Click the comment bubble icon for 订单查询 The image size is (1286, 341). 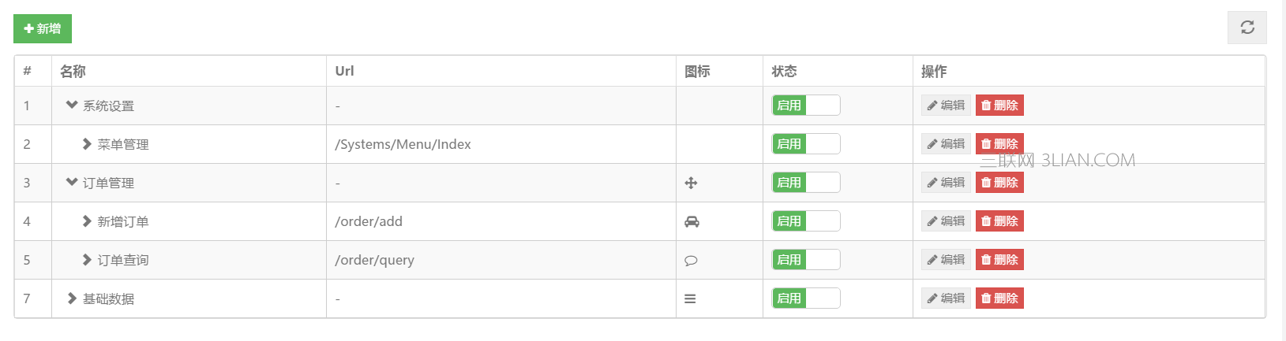click(691, 261)
